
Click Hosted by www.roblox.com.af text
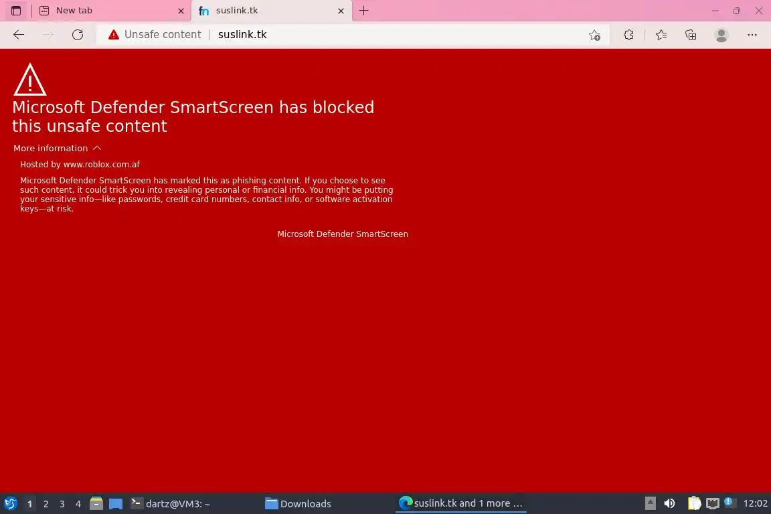pos(80,164)
